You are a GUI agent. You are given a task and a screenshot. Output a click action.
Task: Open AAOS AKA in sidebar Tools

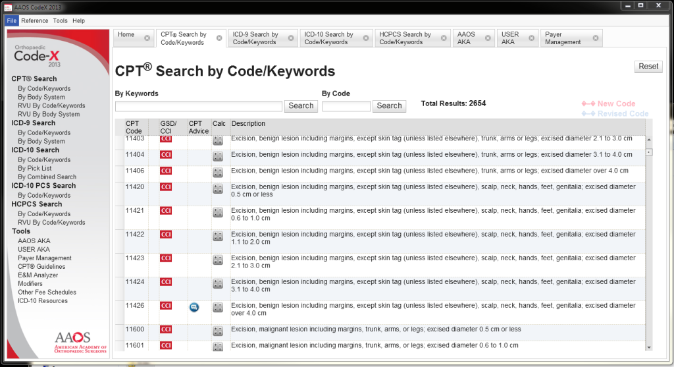[x=34, y=241]
